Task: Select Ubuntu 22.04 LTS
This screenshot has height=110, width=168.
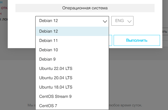Action: 72,69
